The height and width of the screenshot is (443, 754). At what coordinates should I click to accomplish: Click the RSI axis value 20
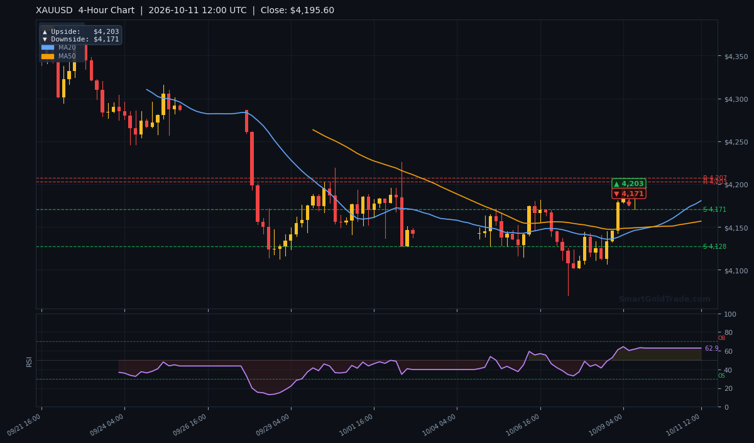tap(728, 388)
